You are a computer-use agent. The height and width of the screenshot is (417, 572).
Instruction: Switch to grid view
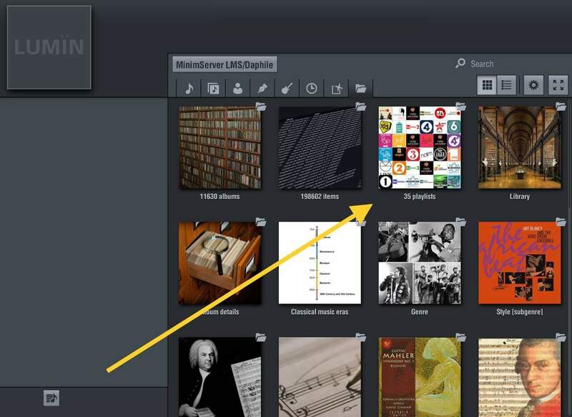[487, 85]
